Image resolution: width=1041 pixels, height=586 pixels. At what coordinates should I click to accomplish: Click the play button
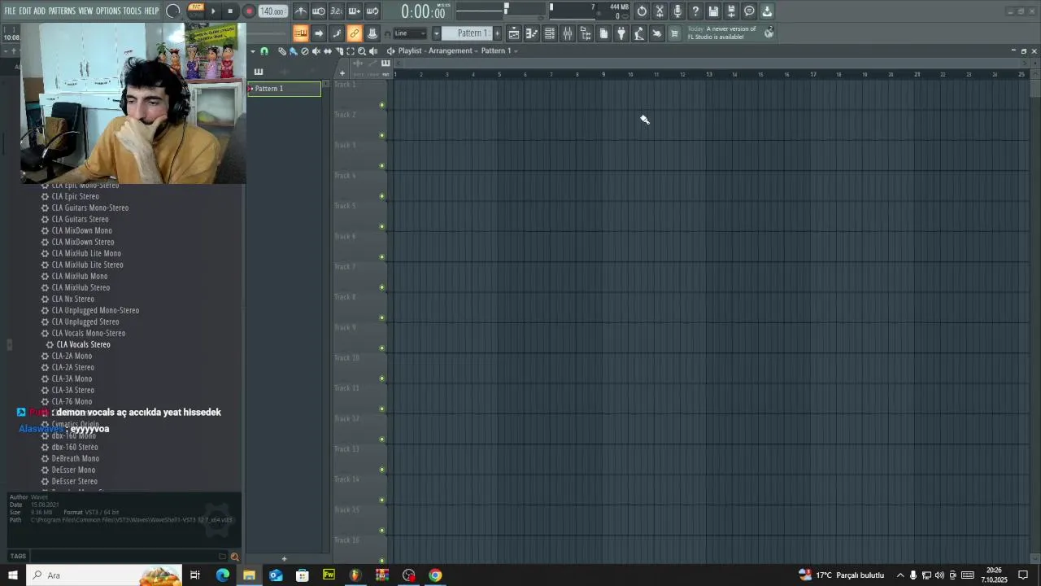tap(213, 11)
